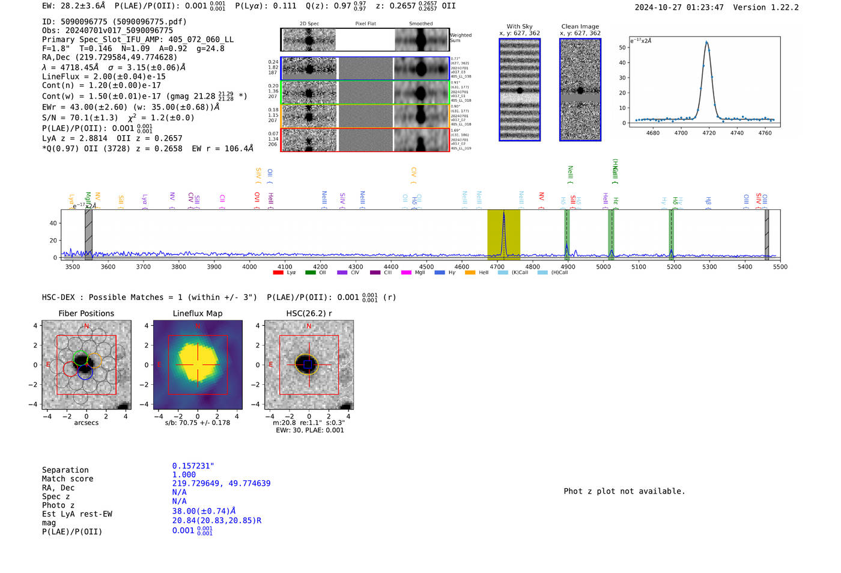Viewport: 841px width, 573px height.
Task: Open the Fiber Positions panel image
Action: pos(87,365)
